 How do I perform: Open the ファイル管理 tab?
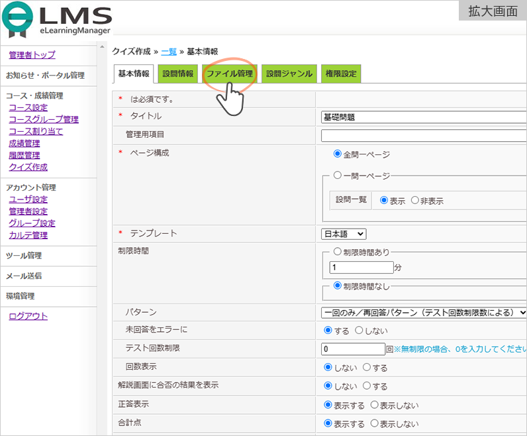pyautogui.click(x=229, y=74)
